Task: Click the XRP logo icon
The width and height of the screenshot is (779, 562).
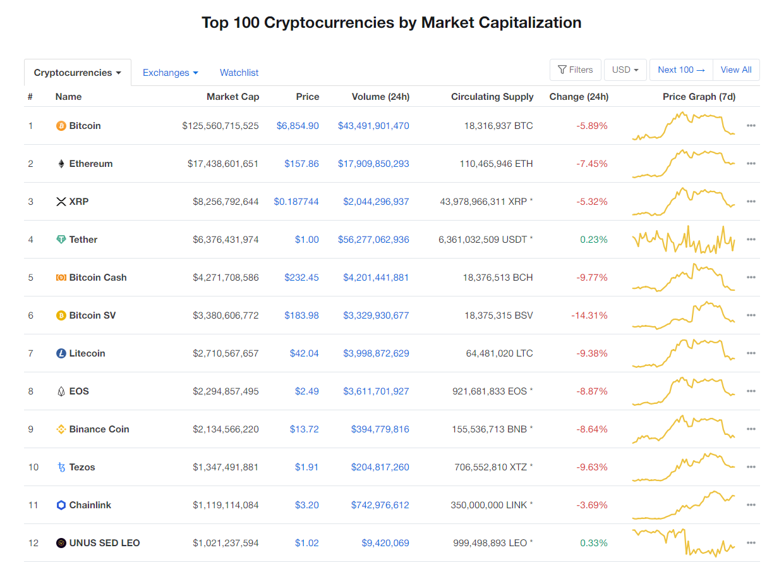Action: coord(61,202)
